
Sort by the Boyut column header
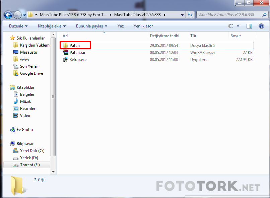[235, 36]
